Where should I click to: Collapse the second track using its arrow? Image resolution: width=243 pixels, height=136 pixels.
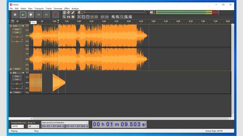pos(11,92)
